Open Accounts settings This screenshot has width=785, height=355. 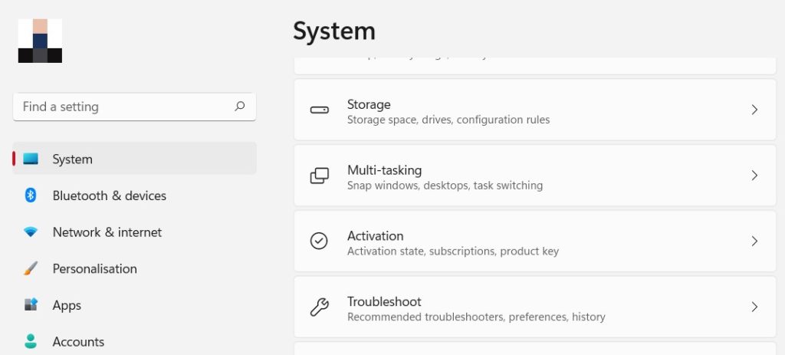click(134, 341)
